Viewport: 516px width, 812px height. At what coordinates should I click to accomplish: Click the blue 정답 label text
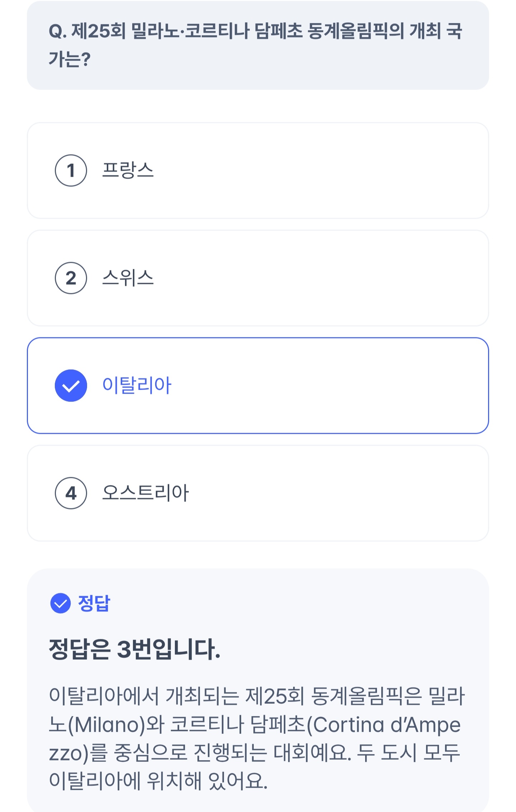(x=94, y=603)
